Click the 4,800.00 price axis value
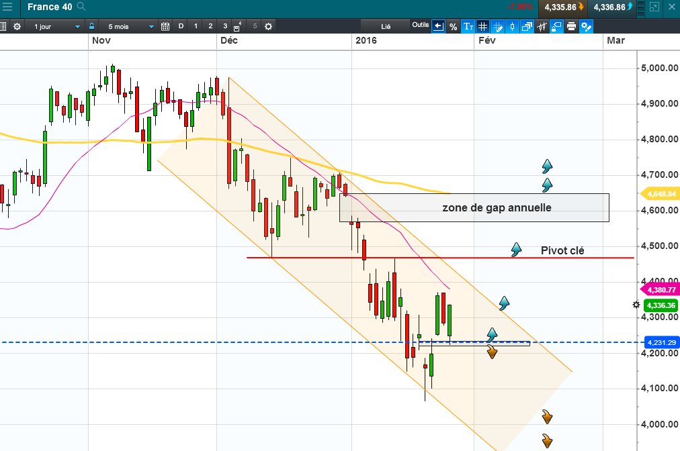The height and width of the screenshot is (451, 680). pos(660,139)
